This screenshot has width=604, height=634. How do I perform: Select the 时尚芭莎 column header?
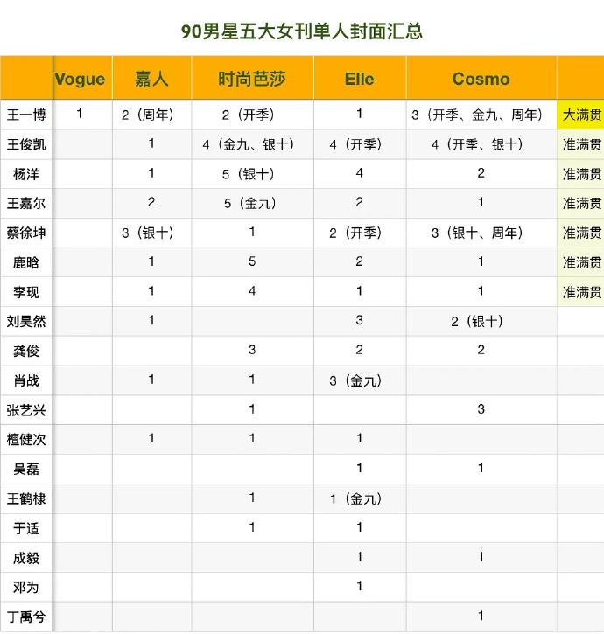coord(252,79)
